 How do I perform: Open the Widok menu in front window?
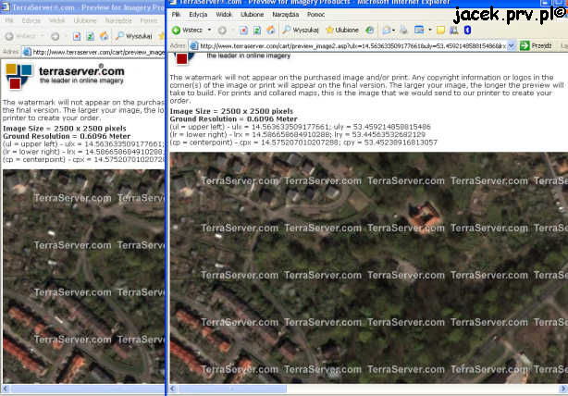[x=224, y=15]
